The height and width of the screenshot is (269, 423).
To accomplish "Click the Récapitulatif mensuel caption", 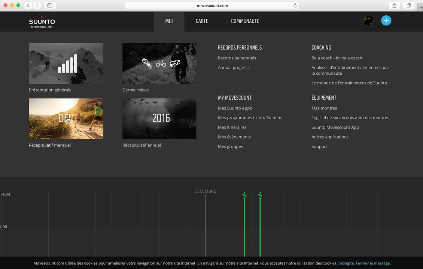I will [x=50, y=145].
